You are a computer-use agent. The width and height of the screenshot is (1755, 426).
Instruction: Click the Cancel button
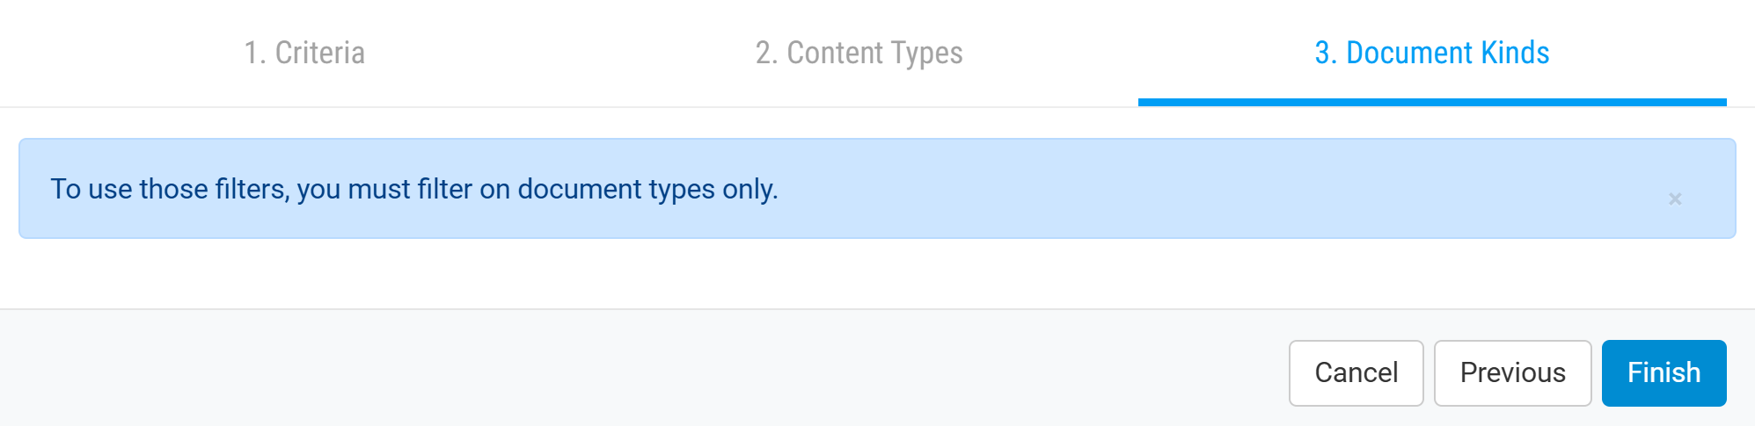1356,372
